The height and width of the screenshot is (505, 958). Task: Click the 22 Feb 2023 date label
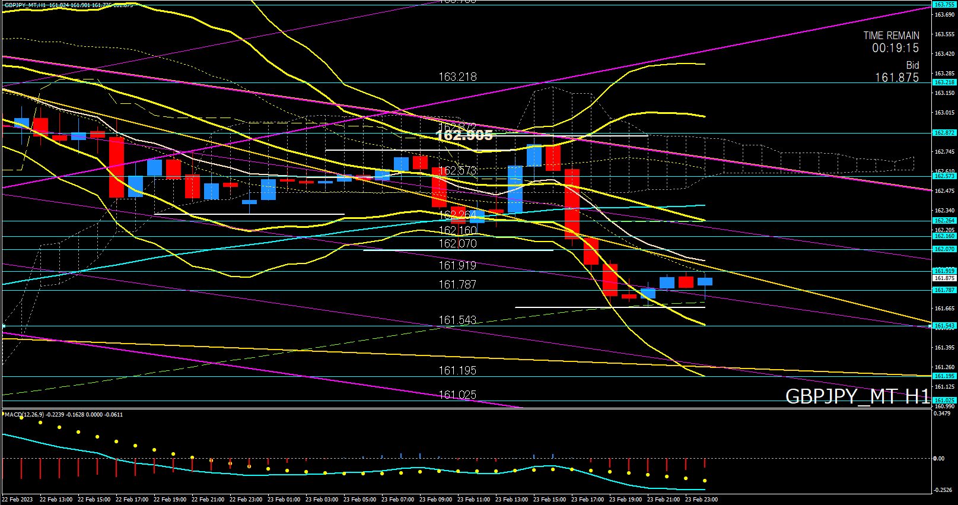tap(17, 500)
